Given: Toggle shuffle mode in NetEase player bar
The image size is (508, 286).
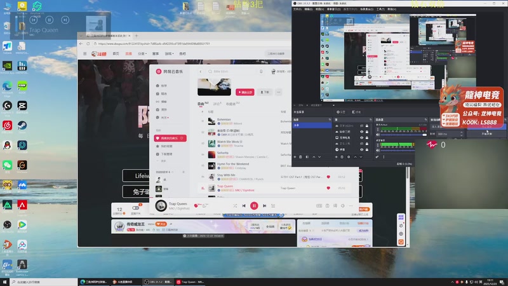Looking at the screenshot, I should pyautogui.click(x=235, y=205).
